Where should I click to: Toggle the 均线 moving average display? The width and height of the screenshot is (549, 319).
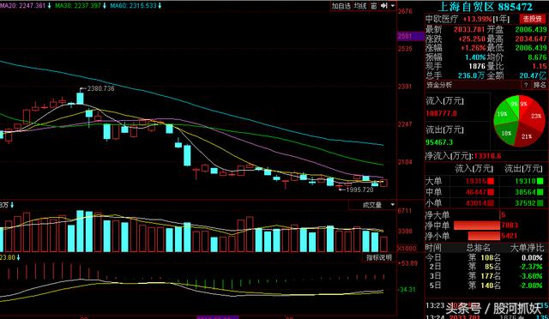coord(360,6)
